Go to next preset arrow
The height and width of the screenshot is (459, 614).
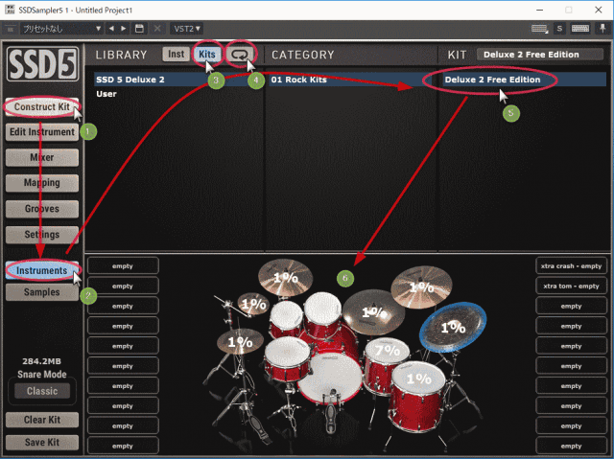124,29
